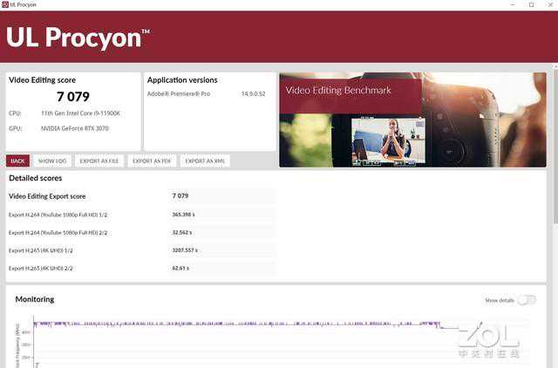Select the Export H.265 4K UHD 1/2 row

139,250
